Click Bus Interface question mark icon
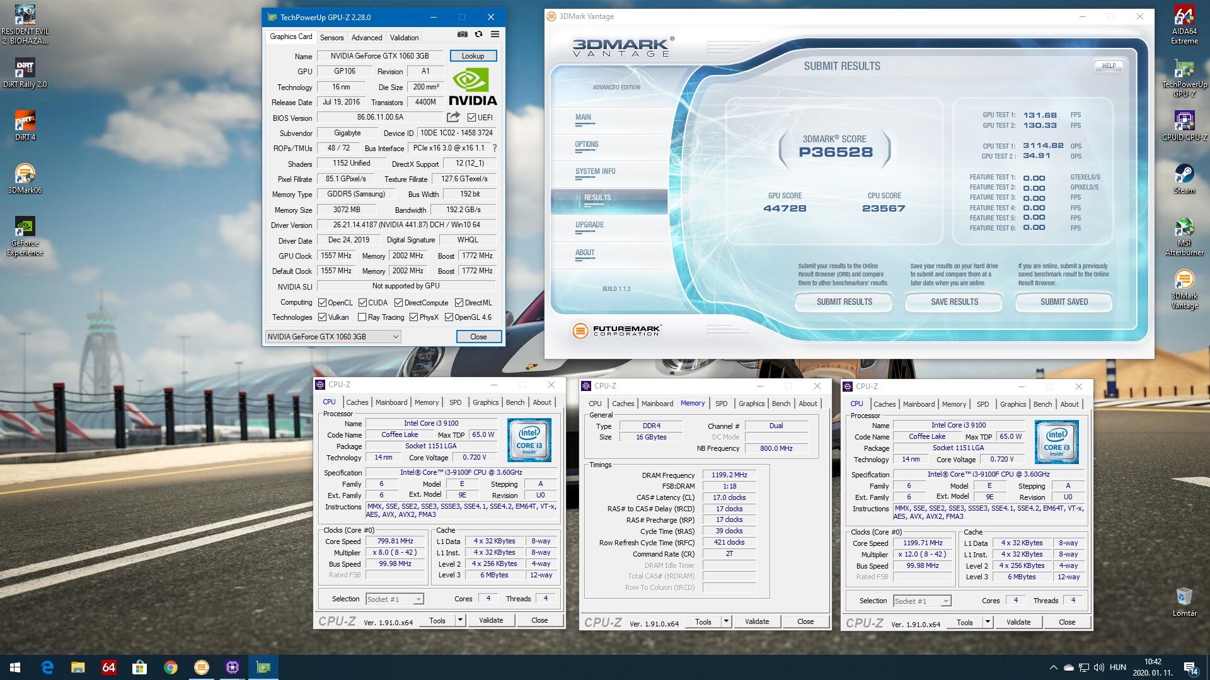This screenshot has width=1210, height=680. (x=495, y=148)
